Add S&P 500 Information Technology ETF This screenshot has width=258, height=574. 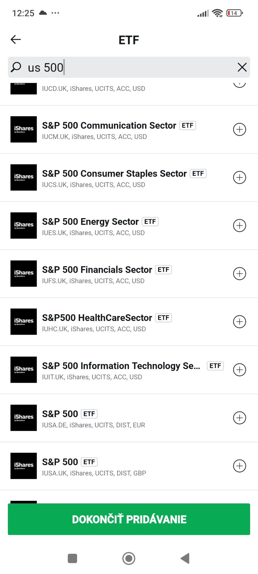[239, 370]
